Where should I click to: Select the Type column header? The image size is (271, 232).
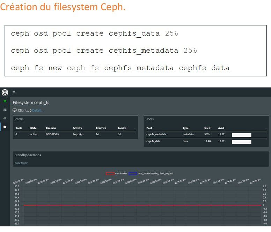click(x=185, y=128)
